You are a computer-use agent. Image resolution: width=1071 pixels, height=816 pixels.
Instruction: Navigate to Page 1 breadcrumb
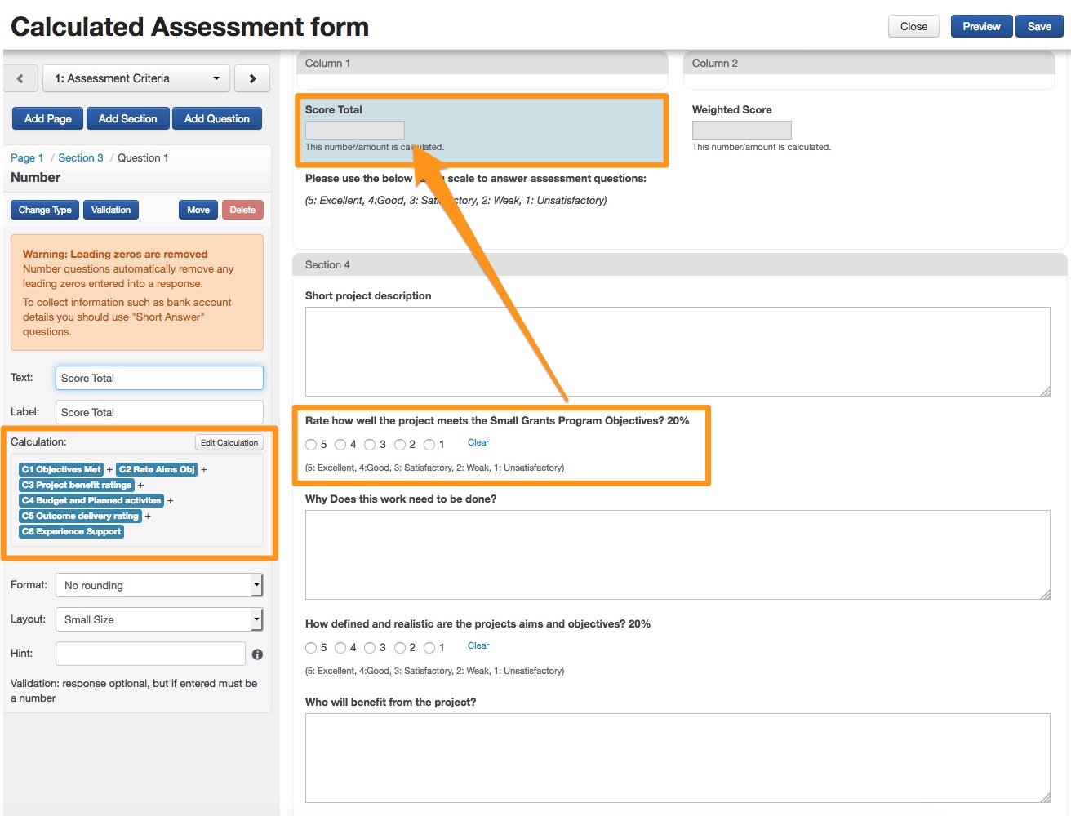pos(27,157)
